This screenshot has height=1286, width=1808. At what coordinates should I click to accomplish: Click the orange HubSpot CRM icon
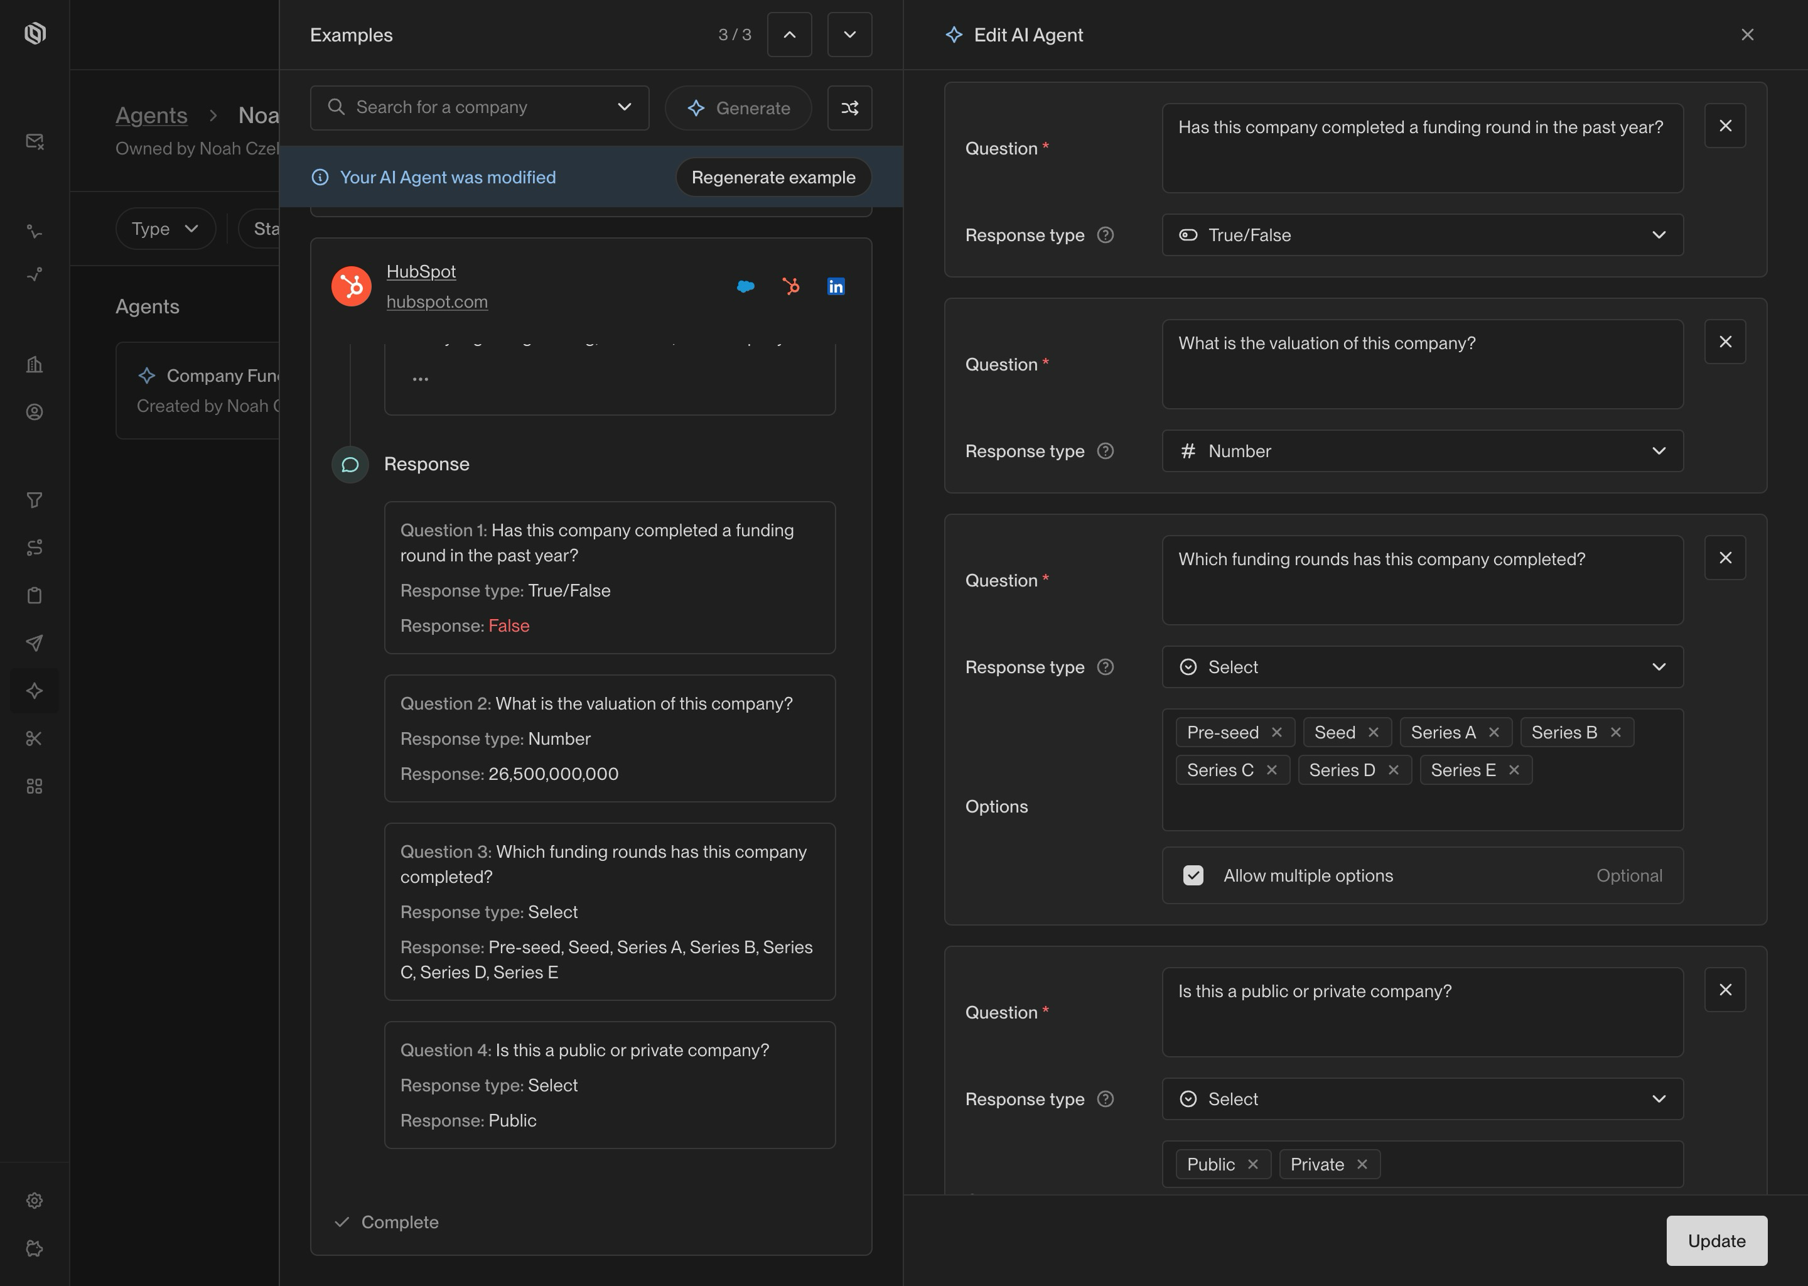(791, 287)
